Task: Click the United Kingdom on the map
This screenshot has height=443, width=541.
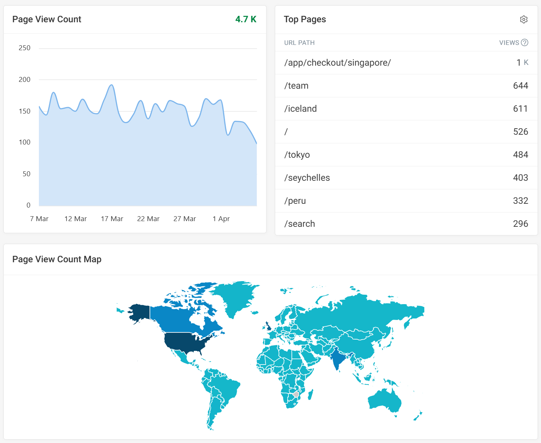Action: click(268, 325)
